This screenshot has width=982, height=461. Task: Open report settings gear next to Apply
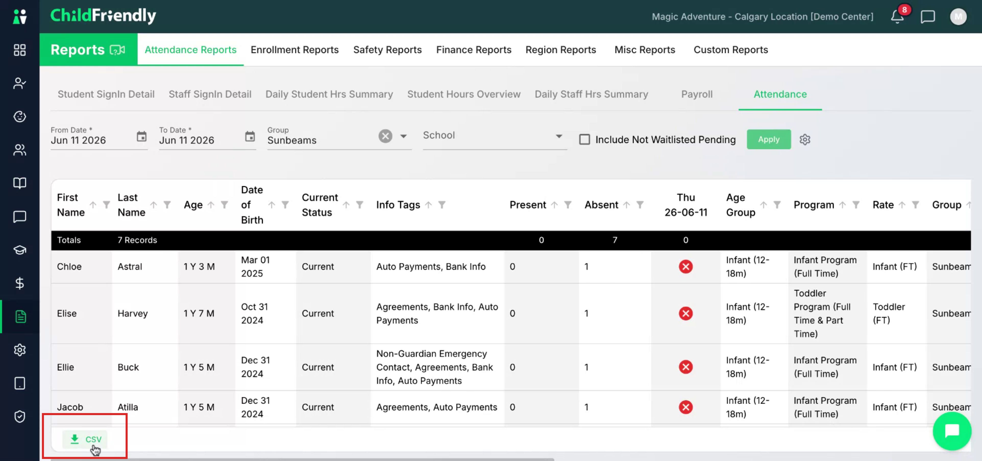tap(805, 139)
